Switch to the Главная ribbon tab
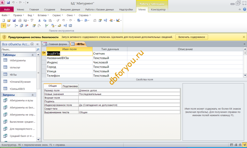The width and height of the screenshot is (247, 148). pyautogui.click(x=34, y=9)
